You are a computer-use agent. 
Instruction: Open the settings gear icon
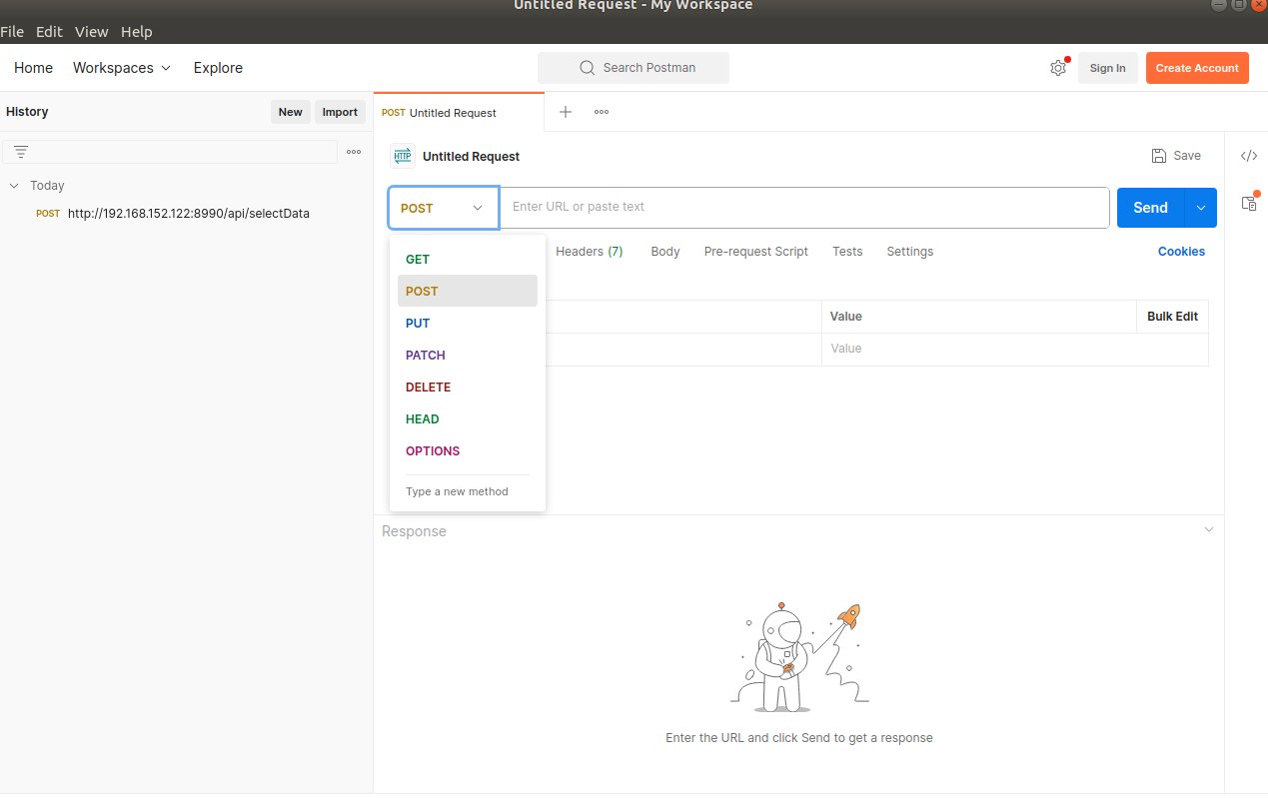(1057, 68)
